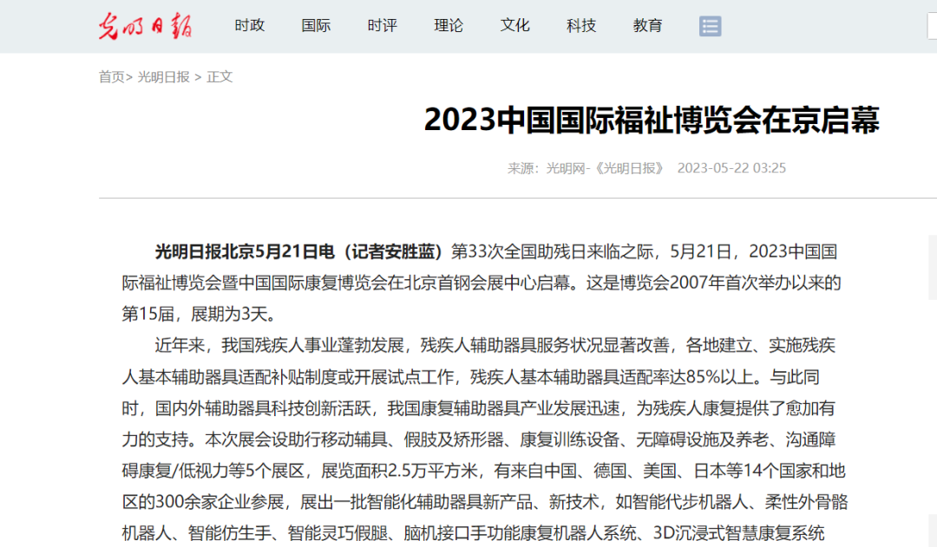Open the list menu icon after 教育
The width and height of the screenshot is (937, 547).
click(710, 26)
